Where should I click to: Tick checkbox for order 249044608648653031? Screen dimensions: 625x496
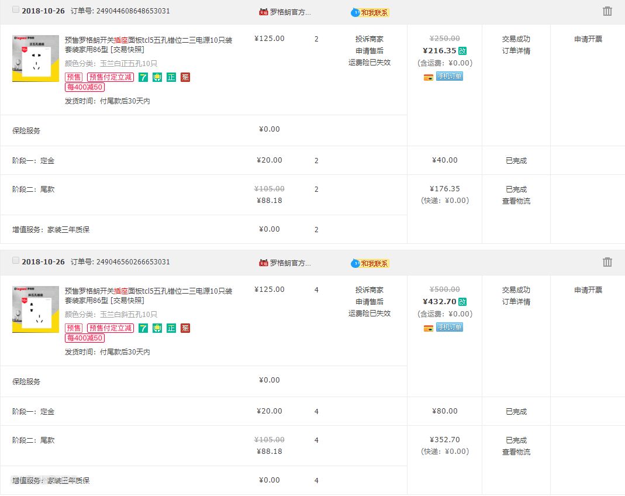[16, 10]
